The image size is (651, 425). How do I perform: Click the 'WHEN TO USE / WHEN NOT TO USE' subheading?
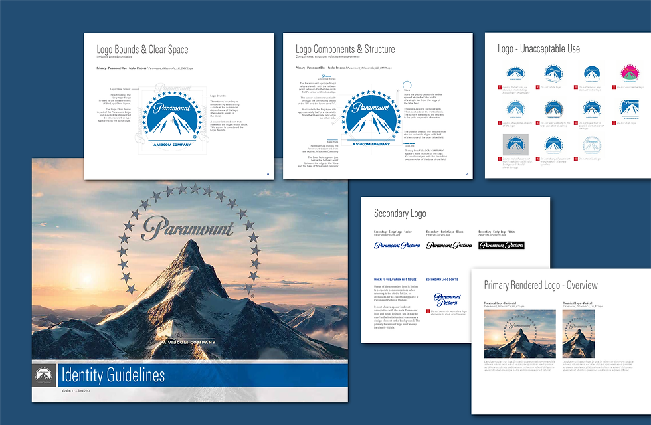(x=395, y=280)
